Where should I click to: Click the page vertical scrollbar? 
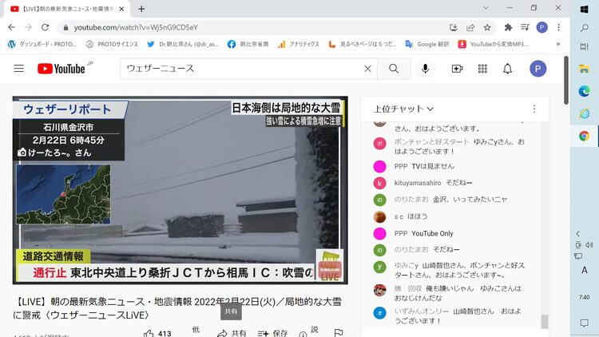pos(566,80)
